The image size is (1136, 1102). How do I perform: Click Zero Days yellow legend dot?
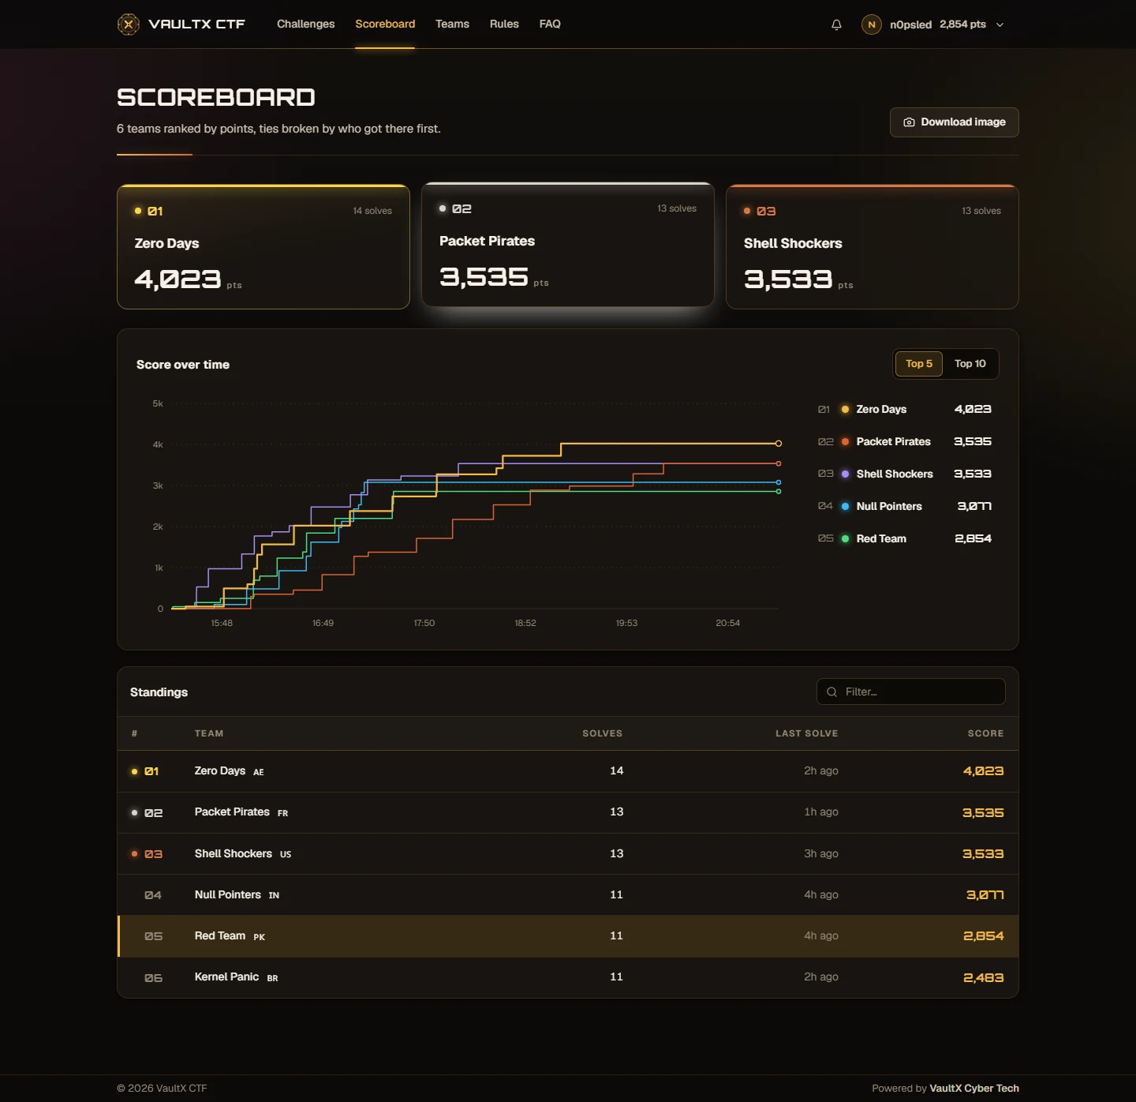click(x=845, y=410)
